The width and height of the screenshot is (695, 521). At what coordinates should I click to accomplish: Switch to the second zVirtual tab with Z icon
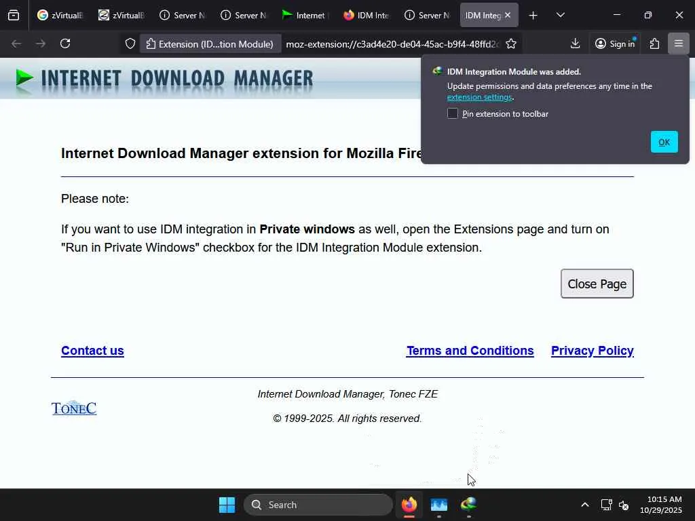tap(121, 16)
